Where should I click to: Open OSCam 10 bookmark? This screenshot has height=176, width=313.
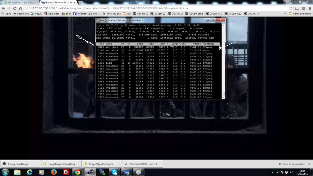[x=141, y=14]
